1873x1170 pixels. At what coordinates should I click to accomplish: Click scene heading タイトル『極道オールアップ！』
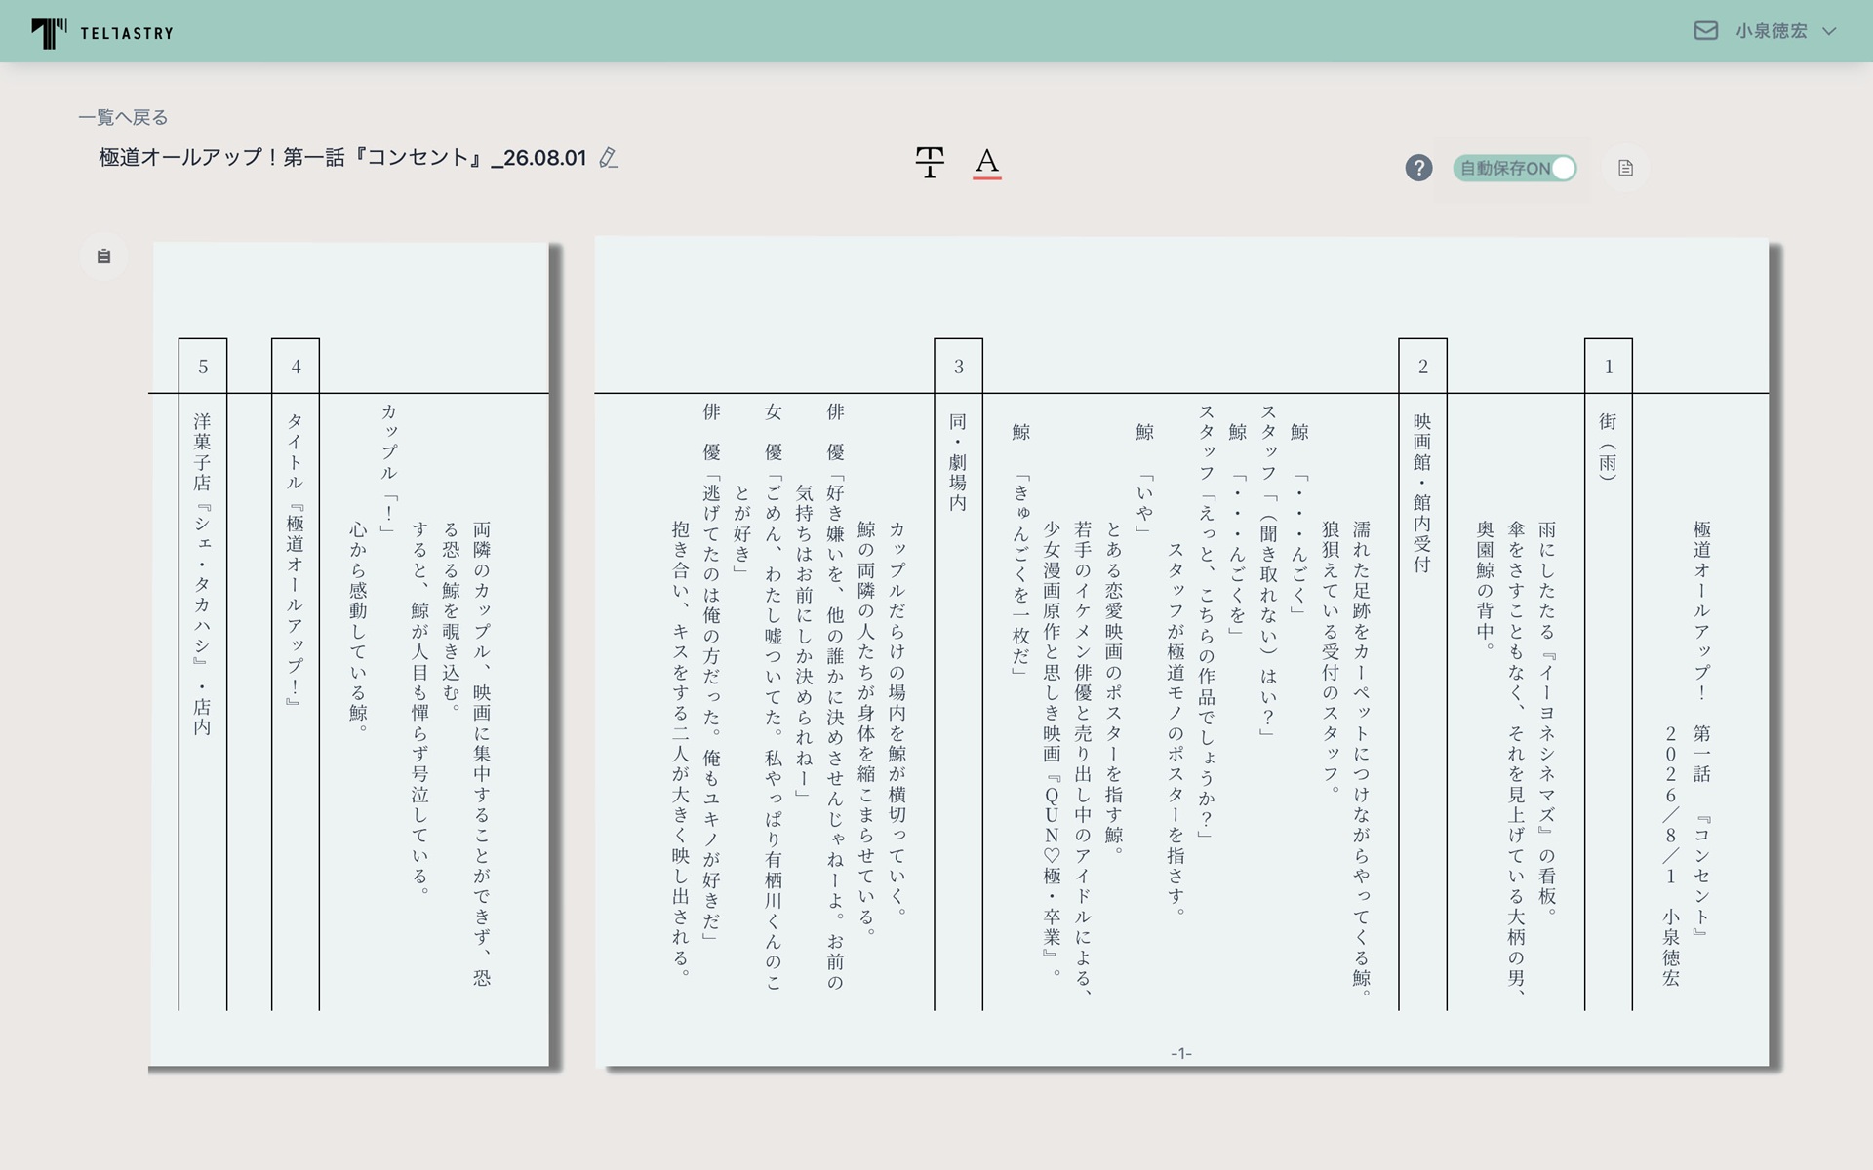pos(295,559)
